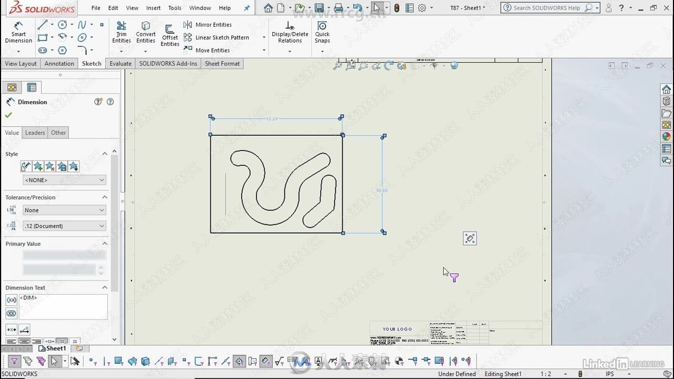Open Display/Delete Relations
This screenshot has height=379, width=674.
coord(290,33)
